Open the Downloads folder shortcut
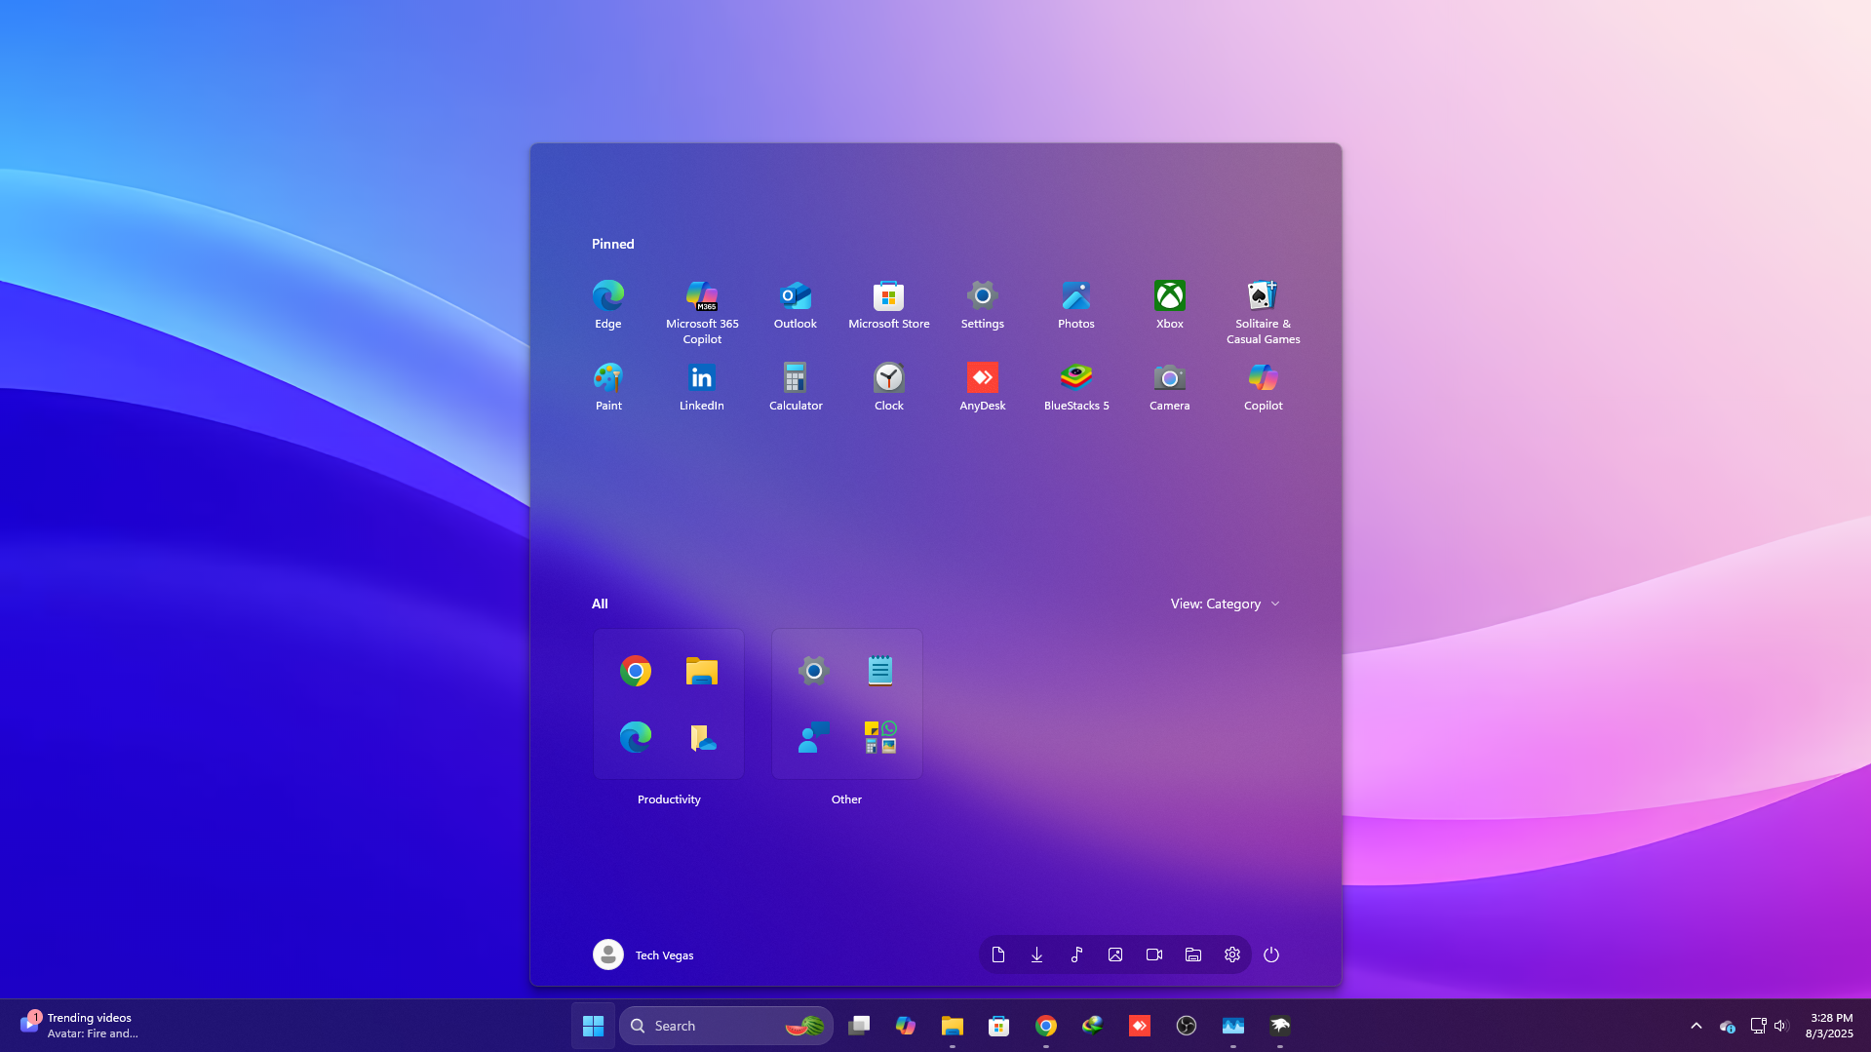The height and width of the screenshot is (1052, 1871). [1036, 955]
